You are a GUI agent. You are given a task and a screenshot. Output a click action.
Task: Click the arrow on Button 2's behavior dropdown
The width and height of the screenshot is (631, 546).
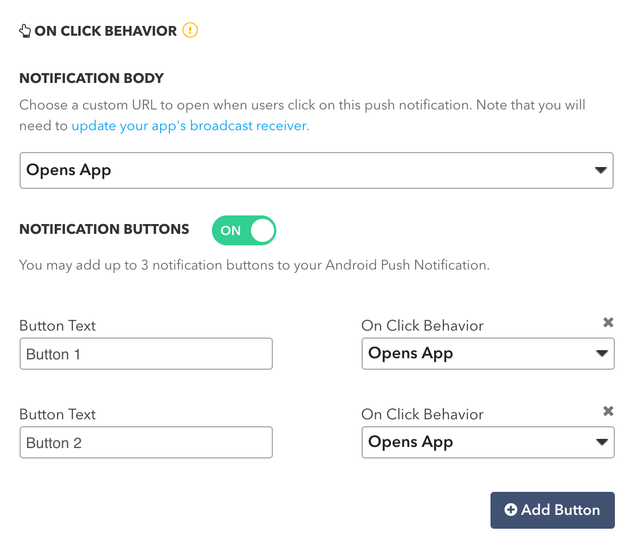click(602, 442)
